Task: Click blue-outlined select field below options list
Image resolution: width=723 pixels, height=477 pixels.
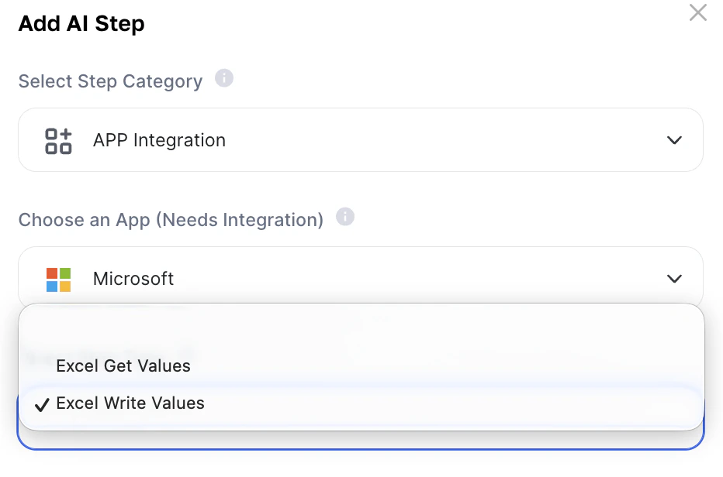Action: [360, 440]
